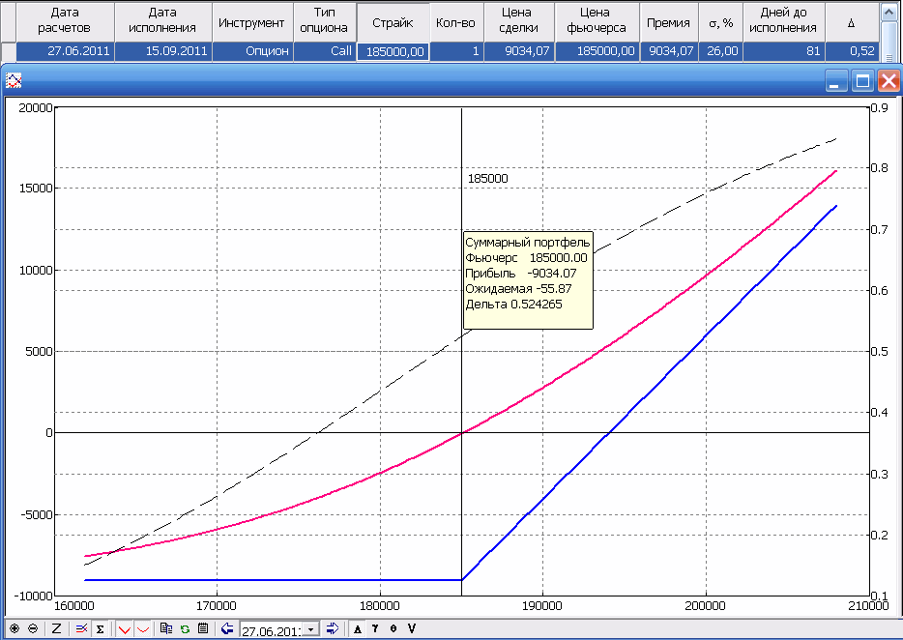The height and width of the screenshot is (640, 903).
Task: Maximize the chart window
Action: (x=862, y=82)
